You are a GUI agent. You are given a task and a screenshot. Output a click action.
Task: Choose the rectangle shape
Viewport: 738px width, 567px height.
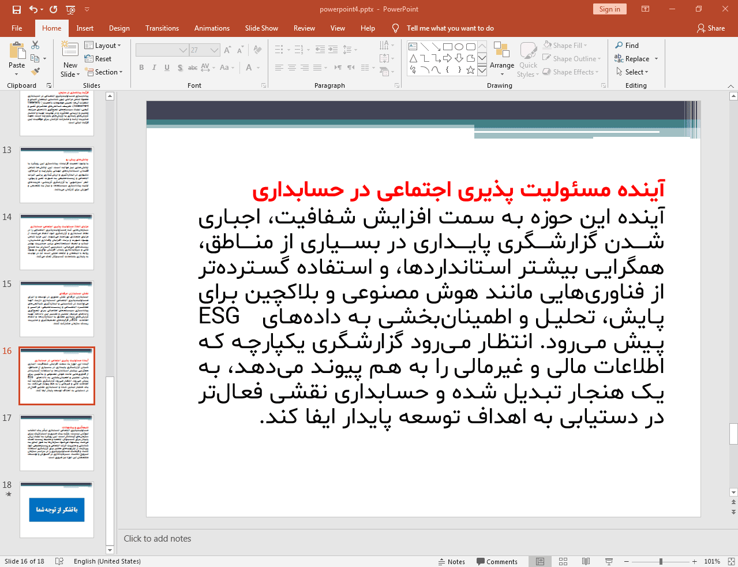point(448,47)
